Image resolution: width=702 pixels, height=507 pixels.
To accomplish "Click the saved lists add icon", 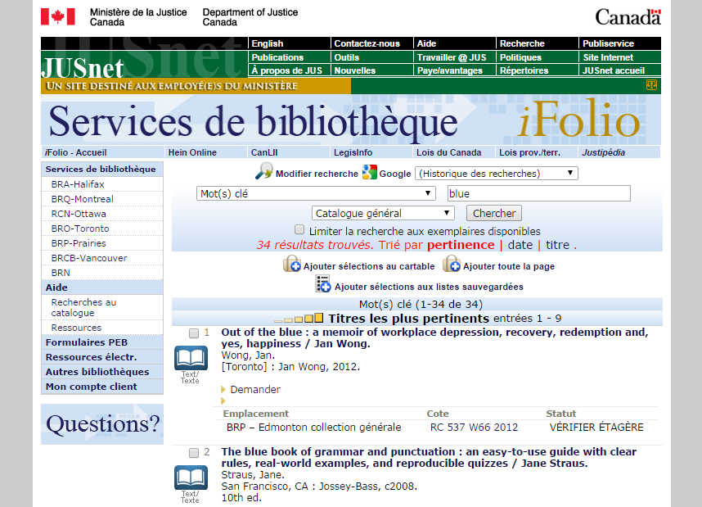I will [323, 284].
